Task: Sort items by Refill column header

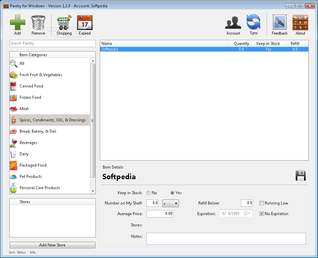Action: [295, 43]
